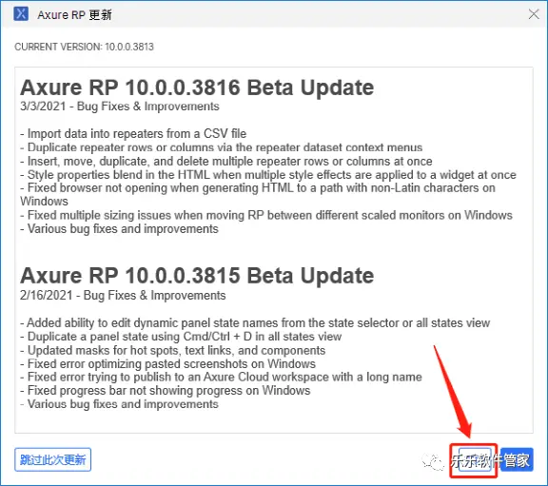Viewport: 548px width, 486px height.
Task: Click the 'Fixed progress bar not showing progress' line
Action: [x=165, y=390]
